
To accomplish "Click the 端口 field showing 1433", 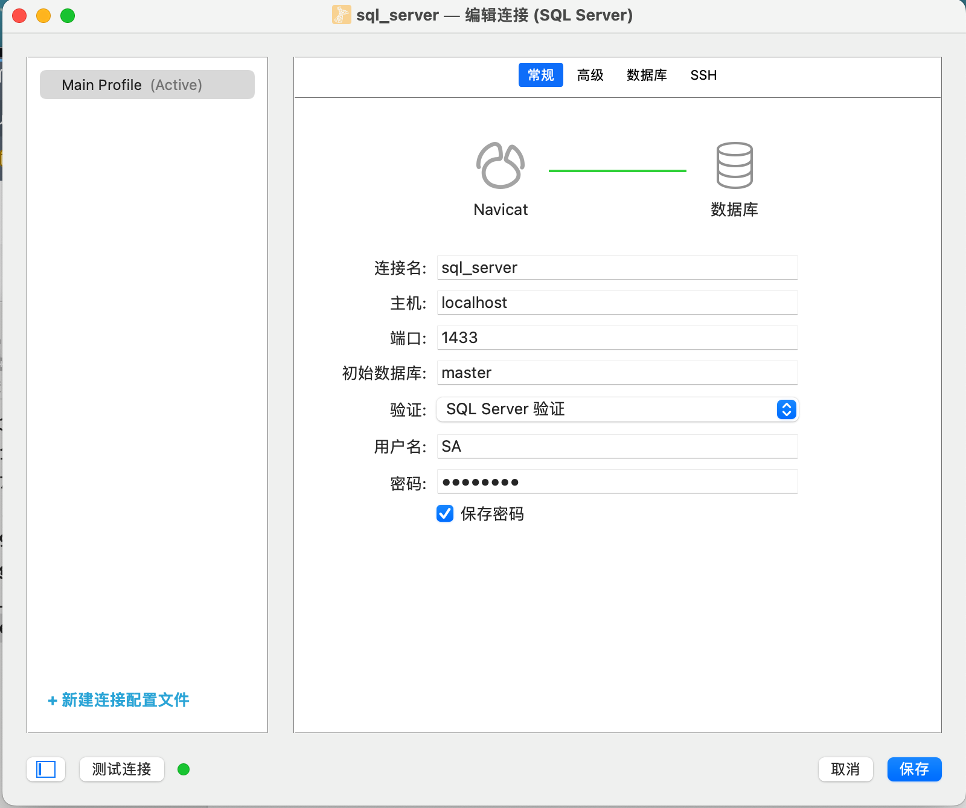I will point(617,338).
